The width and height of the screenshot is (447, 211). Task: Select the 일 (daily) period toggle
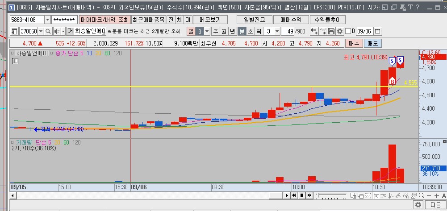click(x=191, y=31)
